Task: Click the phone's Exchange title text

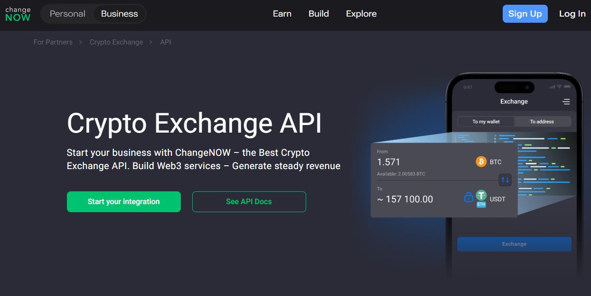Action: [514, 102]
